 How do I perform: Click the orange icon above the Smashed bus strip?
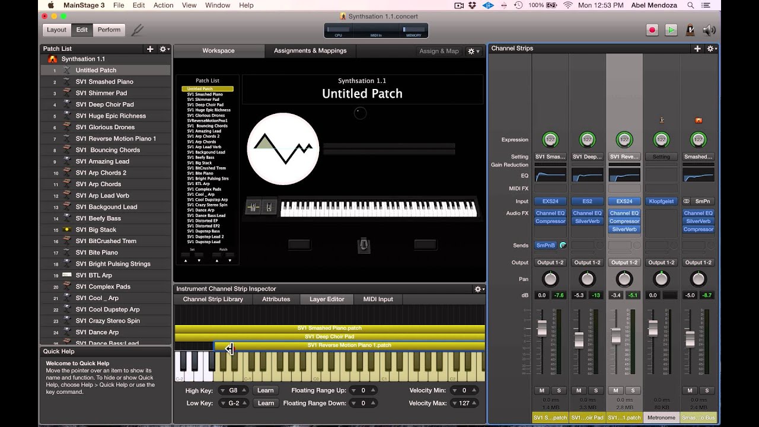tap(699, 120)
